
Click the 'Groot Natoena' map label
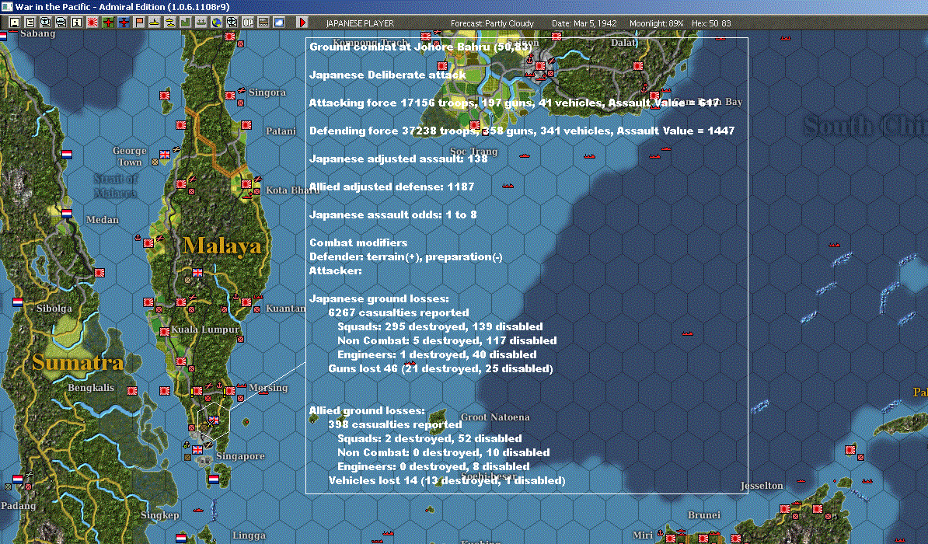click(x=495, y=417)
